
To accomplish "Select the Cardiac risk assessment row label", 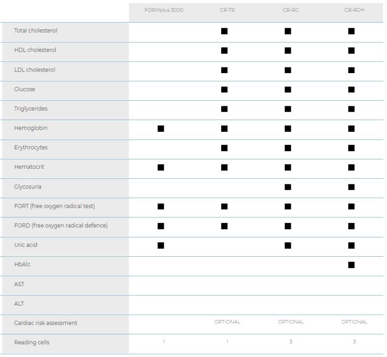I will click(x=46, y=323).
